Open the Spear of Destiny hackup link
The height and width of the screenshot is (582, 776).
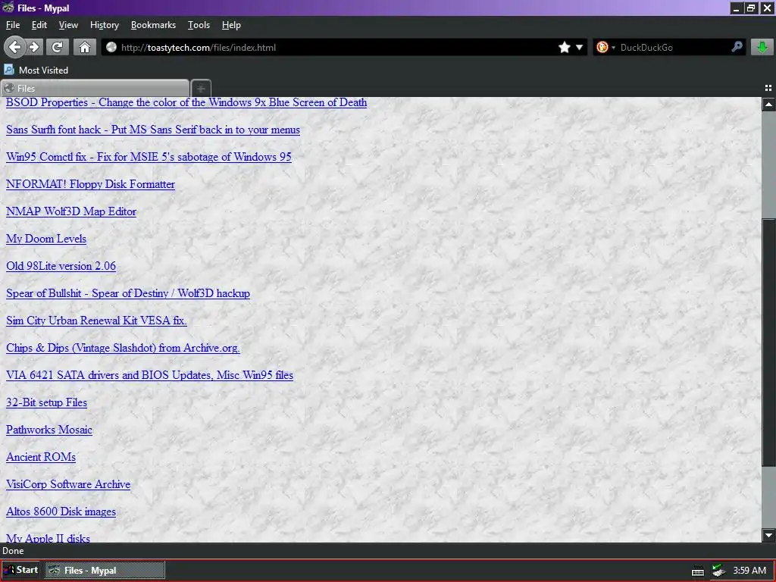[x=127, y=293]
